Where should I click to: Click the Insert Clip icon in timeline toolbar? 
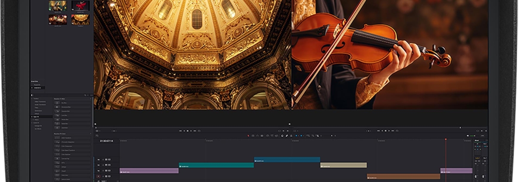click(x=267, y=136)
